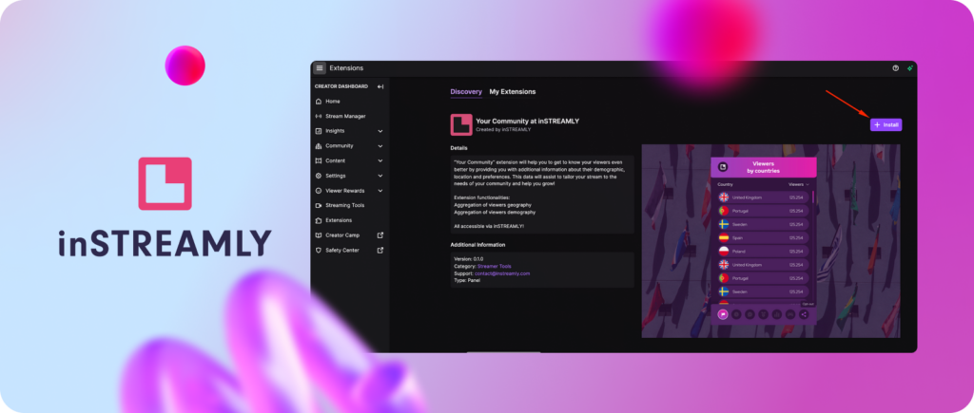Image resolution: width=974 pixels, height=413 pixels.
Task: Click the Install button
Action: click(x=886, y=124)
